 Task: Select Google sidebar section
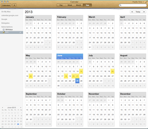pyautogui.click(x=4, y=19)
